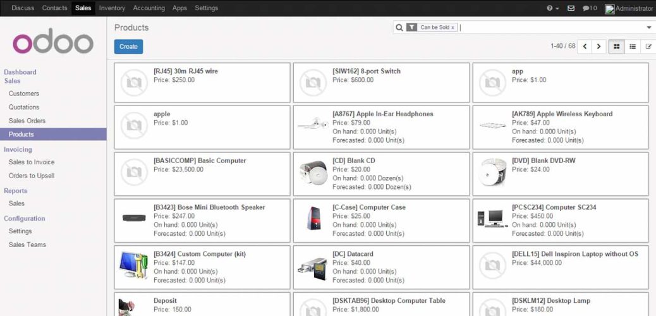
Task: Click the placeholder image for Basic Computer
Action: (134, 172)
